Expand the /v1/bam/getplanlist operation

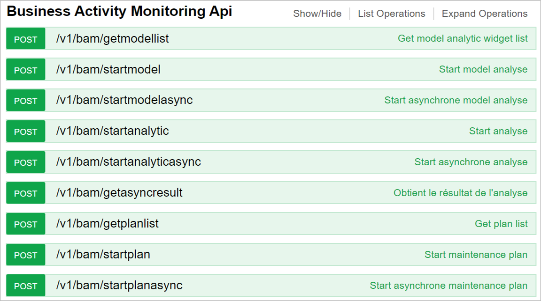coord(107,224)
